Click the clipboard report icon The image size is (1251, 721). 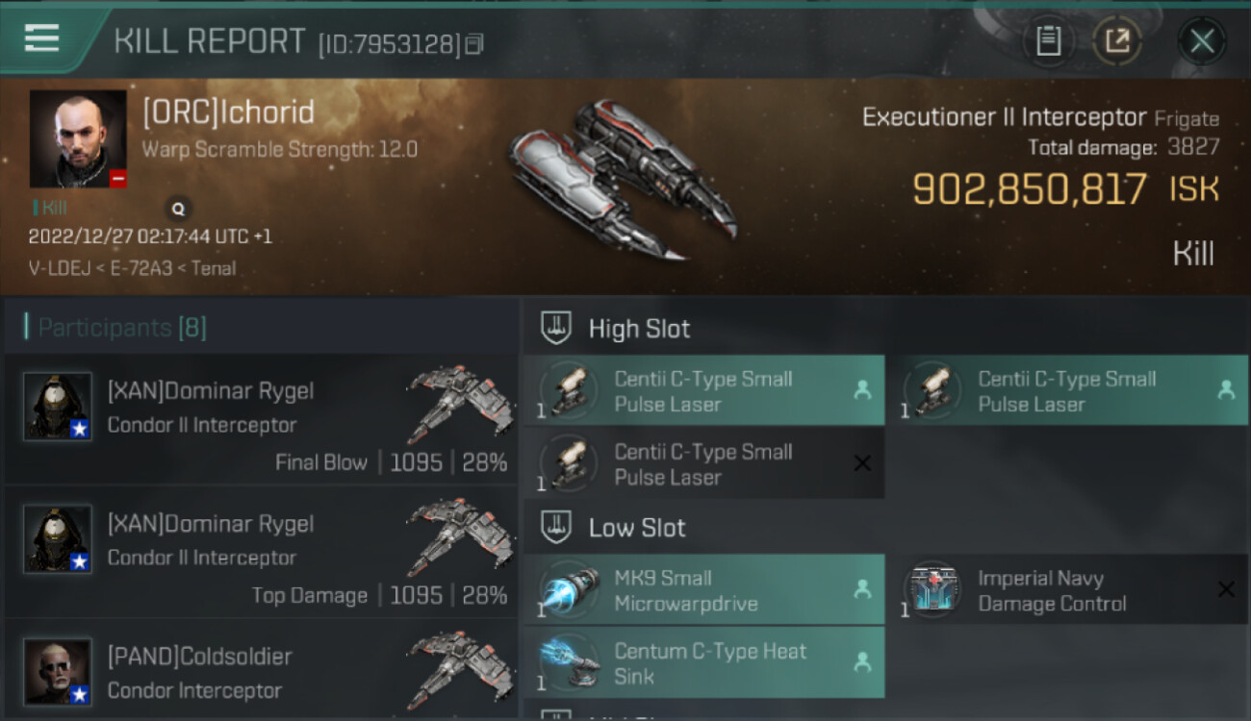[1048, 40]
